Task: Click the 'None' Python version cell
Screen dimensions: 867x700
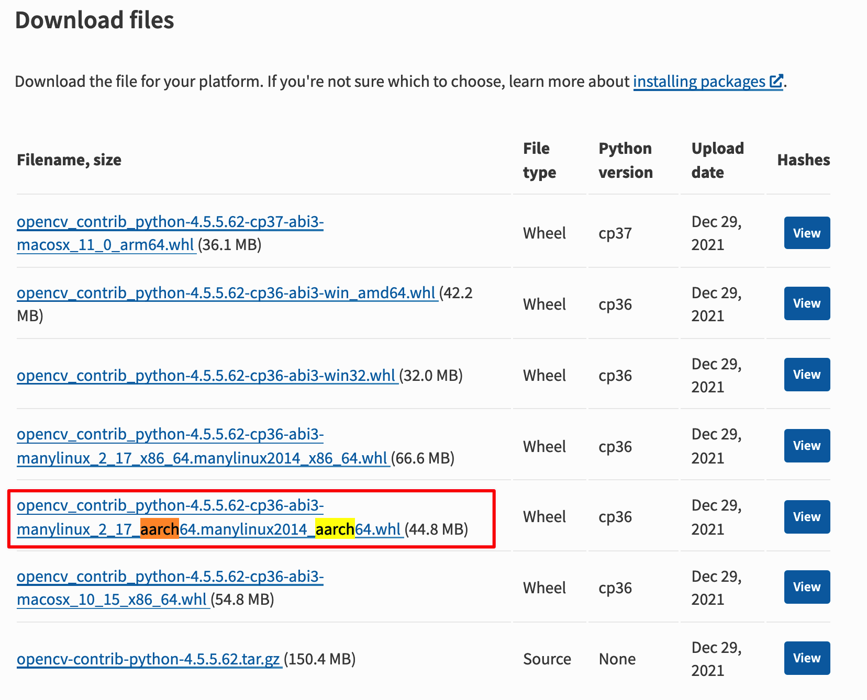Action: [x=617, y=659]
